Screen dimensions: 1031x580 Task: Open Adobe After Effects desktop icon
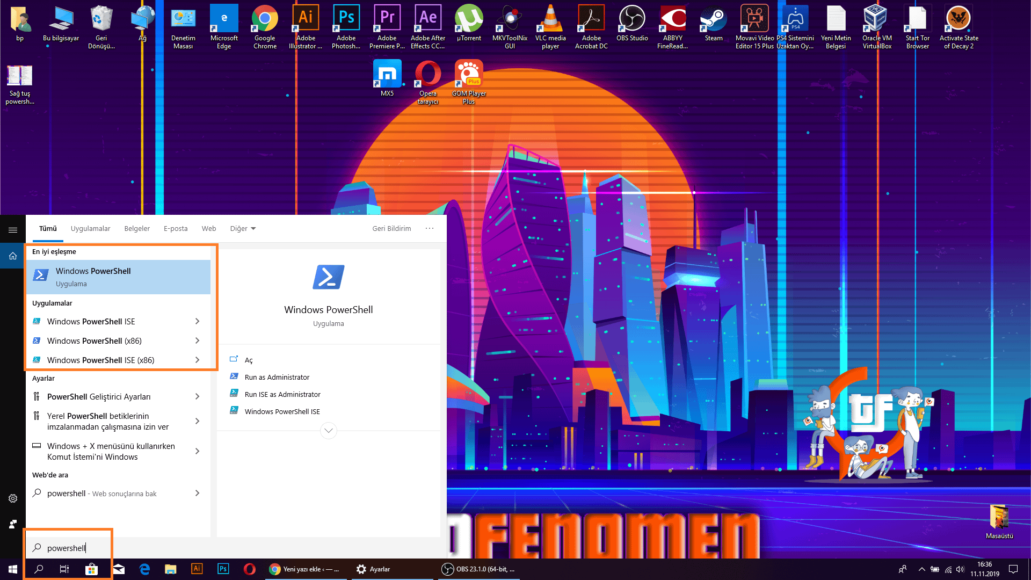coord(428,27)
